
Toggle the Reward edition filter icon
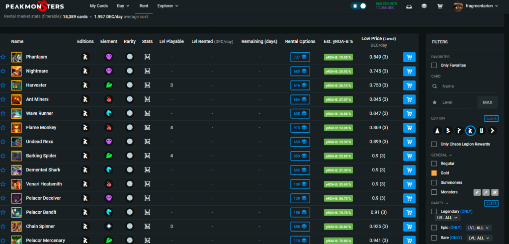pyautogui.click(x=470, y=131)
